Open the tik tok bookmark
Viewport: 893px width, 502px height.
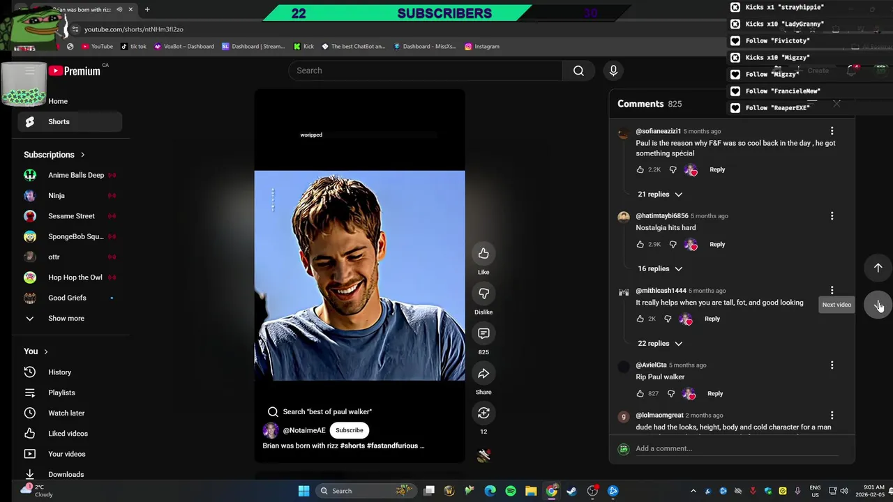133,47
